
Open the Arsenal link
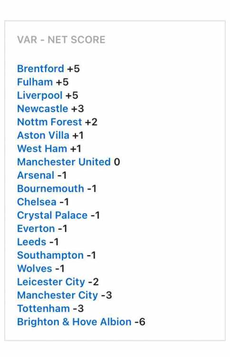coord(36,175)
